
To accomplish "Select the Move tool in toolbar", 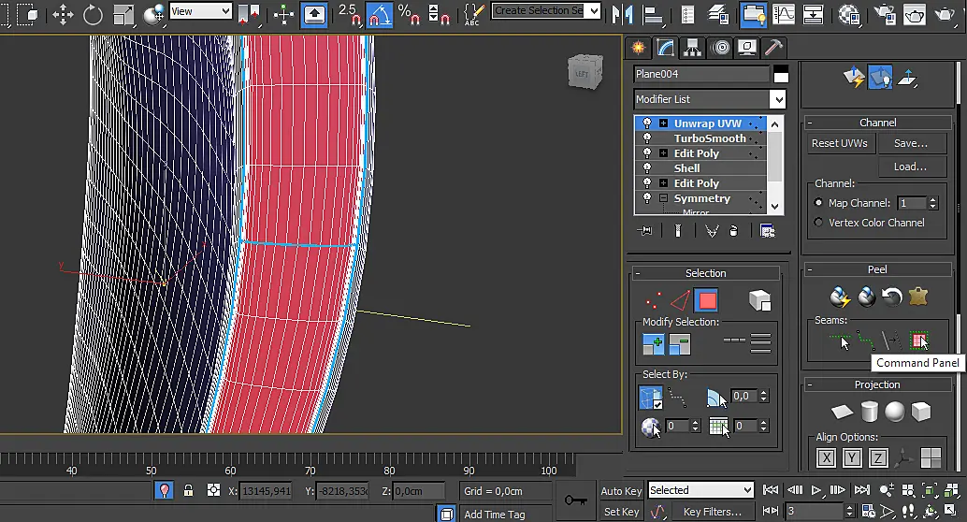I will point(63,14).
